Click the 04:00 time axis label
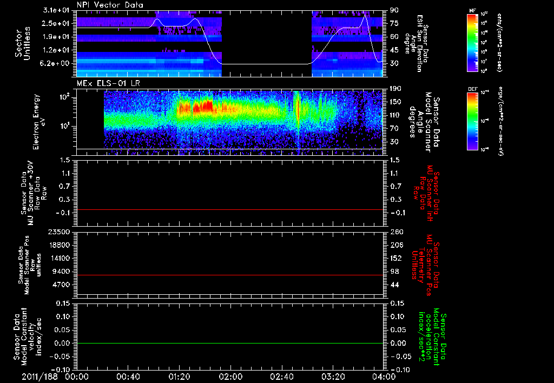 coord(384,377)
